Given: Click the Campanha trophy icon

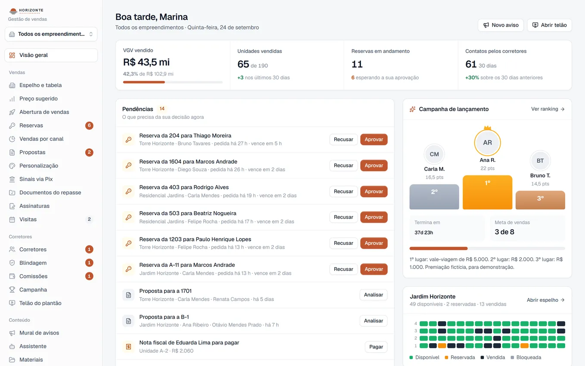Looking at the screenshot, I should click(12, 290).
